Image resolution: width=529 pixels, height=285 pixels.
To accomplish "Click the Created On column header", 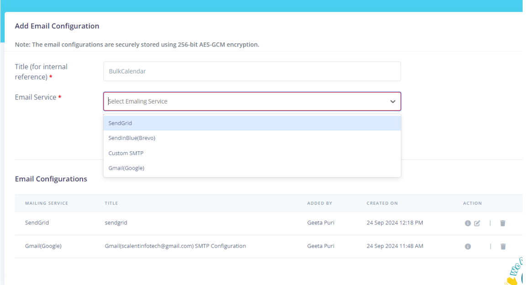I will click(x=382, y=203).
